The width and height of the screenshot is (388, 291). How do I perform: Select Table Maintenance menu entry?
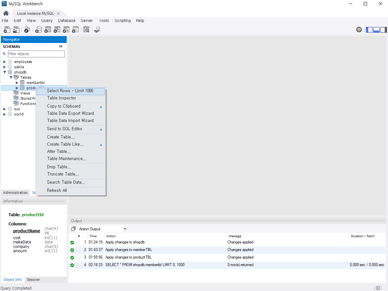71,158
